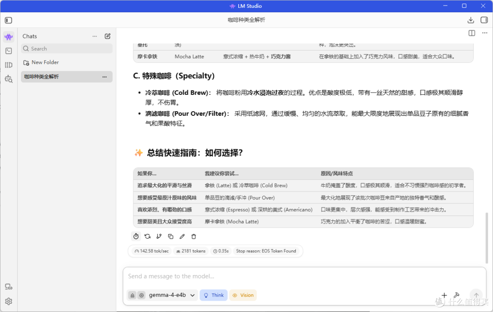493x312 pixels.
Task: Branch the conversation from this message
Action: tap(159, 236)
